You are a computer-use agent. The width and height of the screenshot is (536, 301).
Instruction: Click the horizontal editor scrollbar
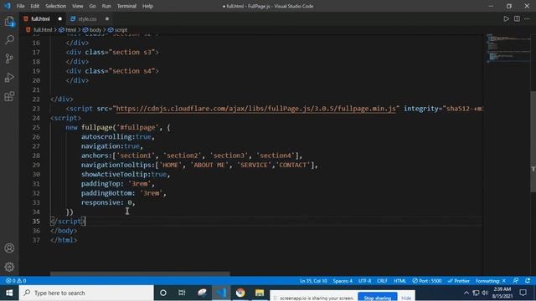[x=140, y=273]
